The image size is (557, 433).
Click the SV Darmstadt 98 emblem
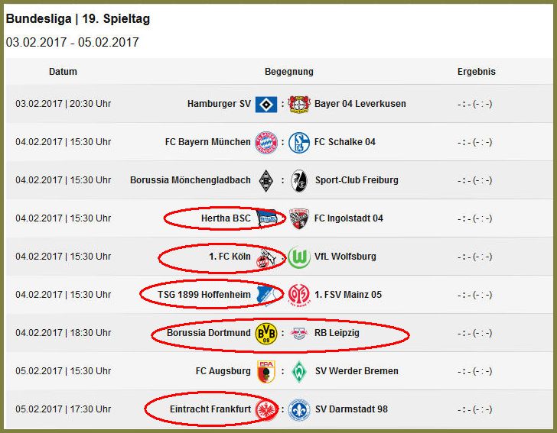299,409
